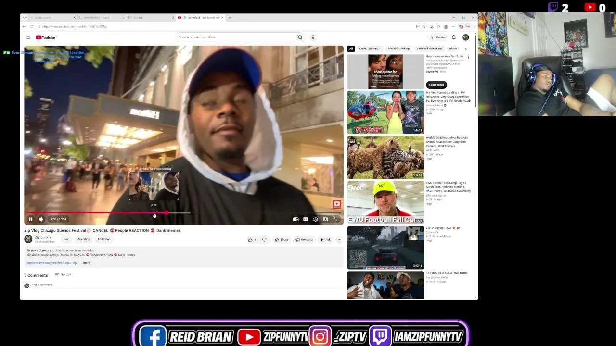This screenshot has height=346, width=616.
Task: Open the TAY ROC vs O-SOLO thumbnail
Action: coord(385,285)
